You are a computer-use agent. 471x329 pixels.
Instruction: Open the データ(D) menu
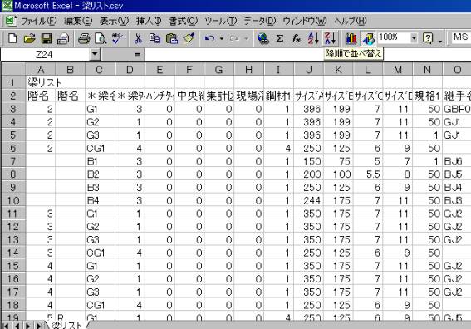(x=260, y=21)
